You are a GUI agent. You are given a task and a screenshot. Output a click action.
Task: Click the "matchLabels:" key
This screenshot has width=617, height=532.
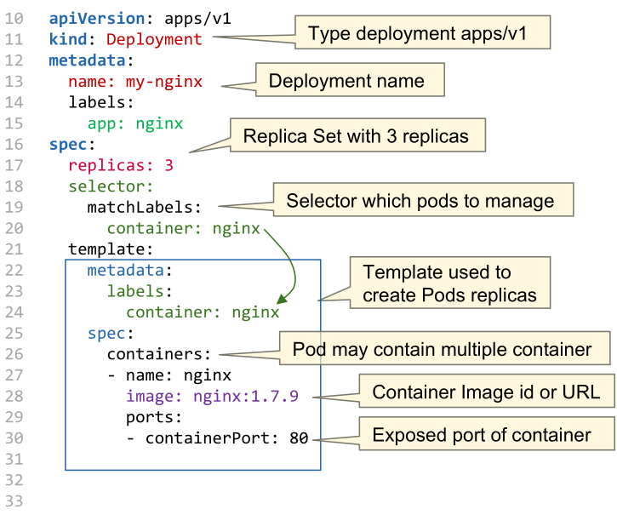[144, 207]
